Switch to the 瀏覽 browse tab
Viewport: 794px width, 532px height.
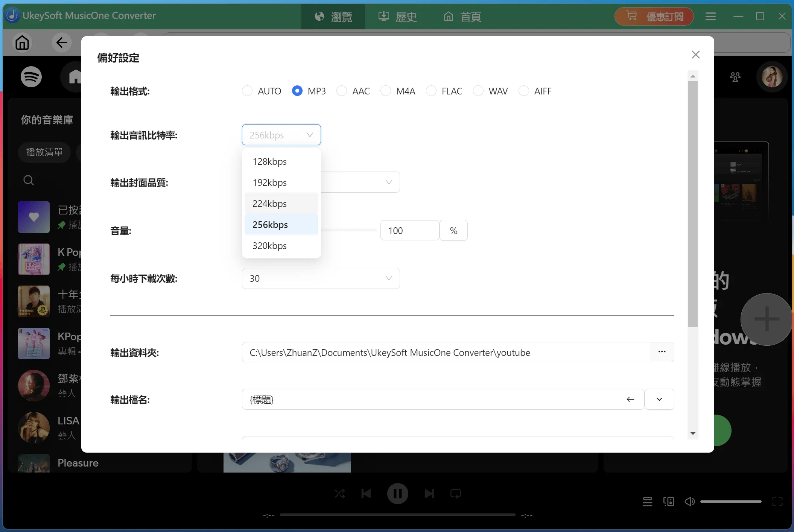tap(333, 17)
